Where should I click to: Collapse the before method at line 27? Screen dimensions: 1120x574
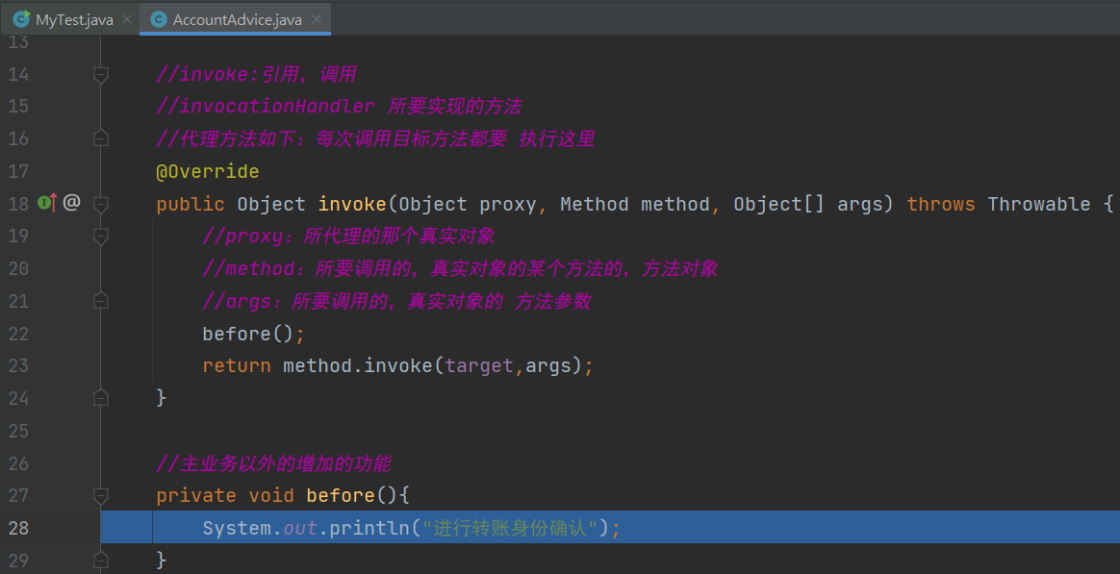[100, 495]
